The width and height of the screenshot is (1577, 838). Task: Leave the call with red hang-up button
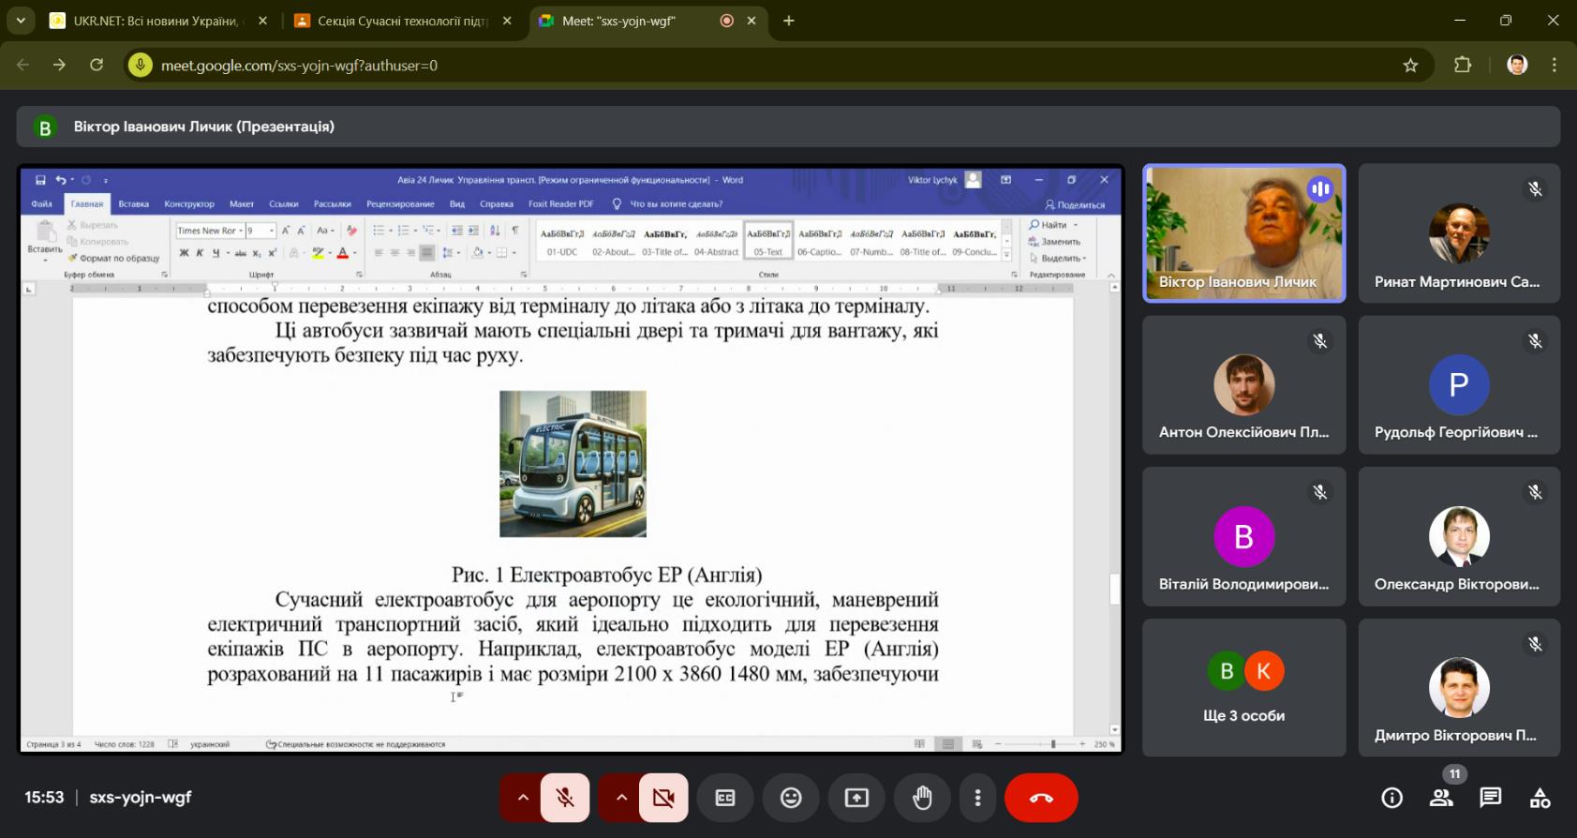[x=1040, y=798]
